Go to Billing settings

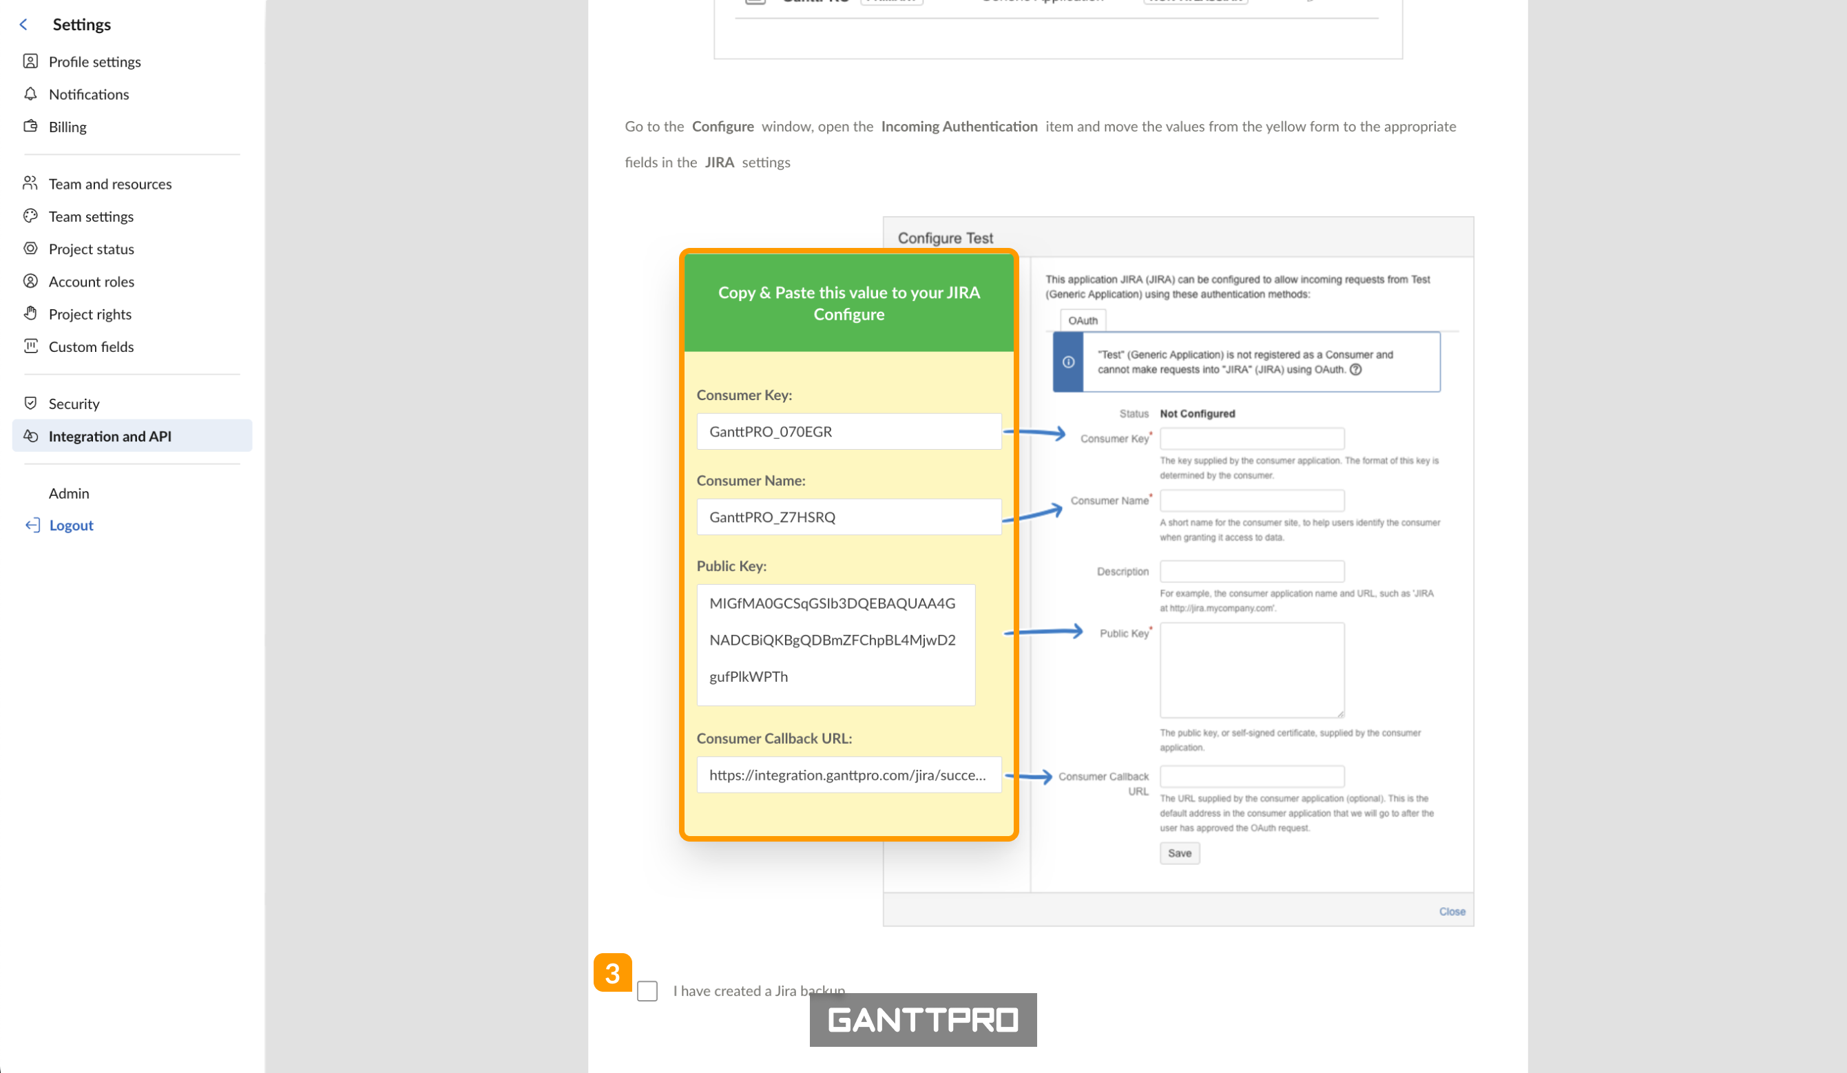click(67, 126)
